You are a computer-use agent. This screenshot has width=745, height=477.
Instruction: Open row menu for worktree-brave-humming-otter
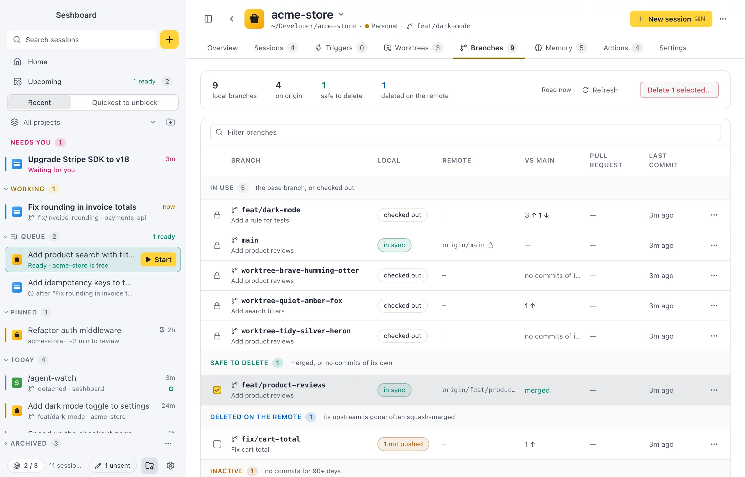coord(714,275)
